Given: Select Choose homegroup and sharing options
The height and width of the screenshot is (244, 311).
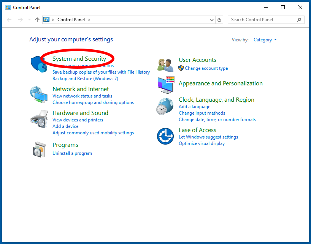Looking at the screenshot, I should tap(93, 102).
